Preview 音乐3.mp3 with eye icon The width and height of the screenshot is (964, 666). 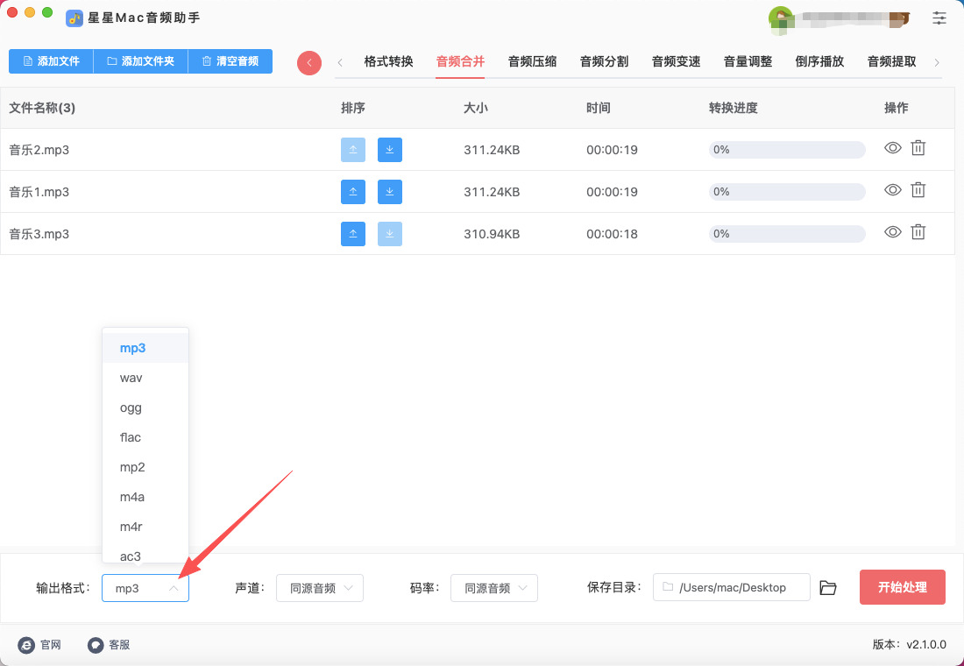point(892,232)
